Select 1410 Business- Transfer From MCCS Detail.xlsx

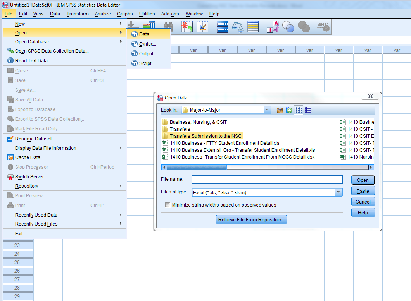click(238, 157)
